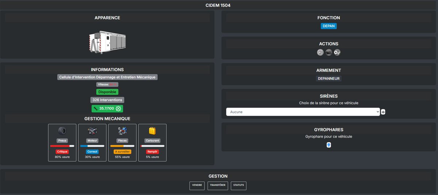Click the Cellule d'Intervention Dépannage name badge
This screenshot has height=195, width=438.
click(x=107, y=77)
